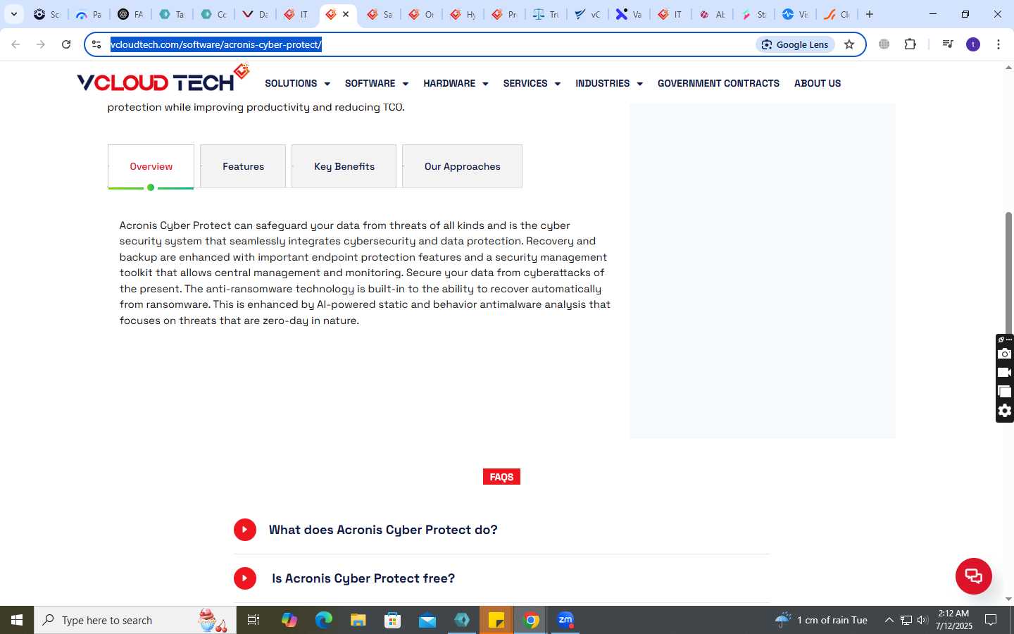The height and width of the screenshot is (634, 1014).
Task: Open tab search dropdown arrow
Action: coord(13,14)
